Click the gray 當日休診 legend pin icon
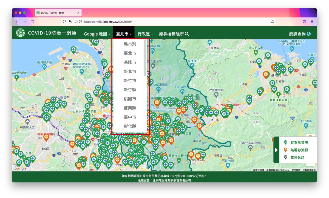329x198 pixels. click(285, 157)
